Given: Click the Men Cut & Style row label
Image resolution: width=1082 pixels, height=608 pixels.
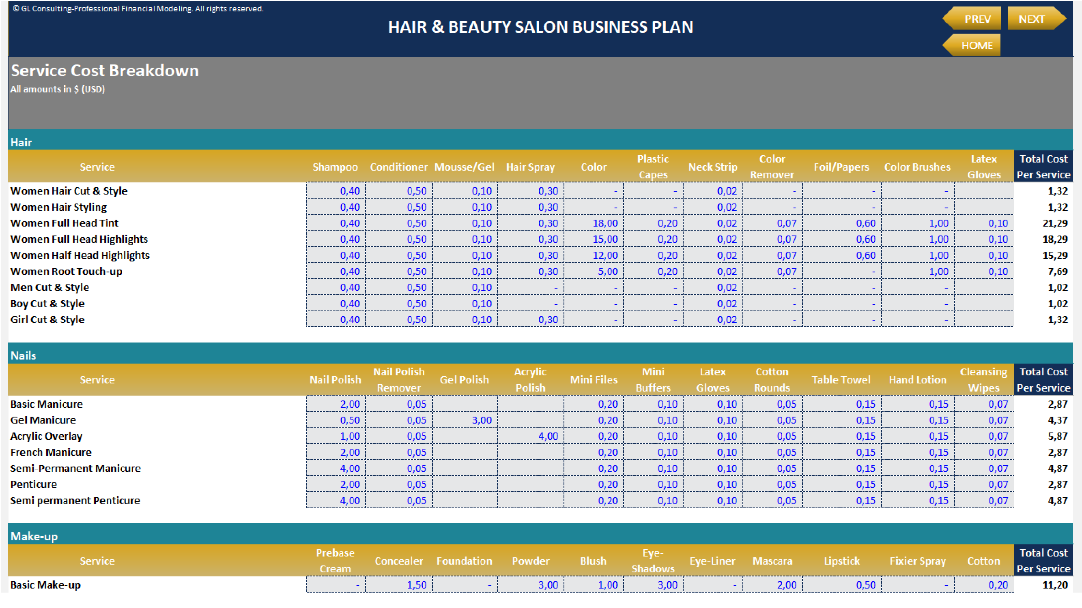Looking at the screenshot, I should click(49, 287).
